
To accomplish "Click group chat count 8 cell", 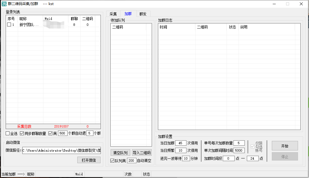I will [x=74, y=25].
